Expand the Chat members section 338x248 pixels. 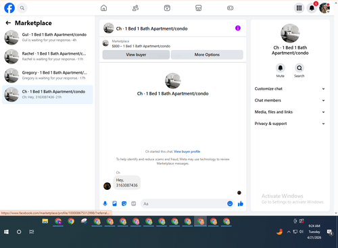point(290,101)
